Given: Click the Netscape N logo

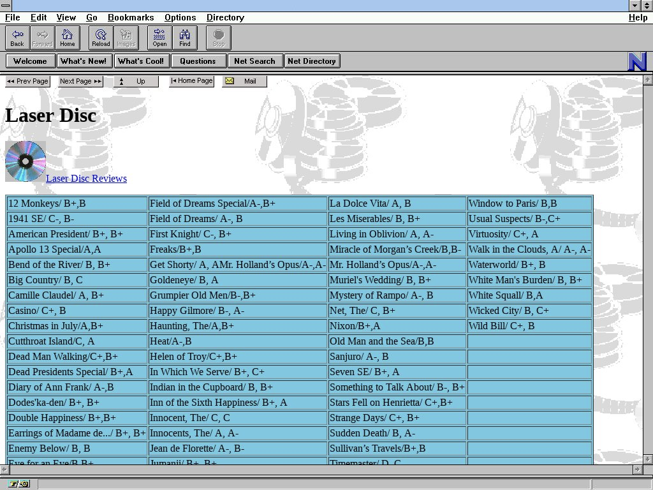Looking at the screenshot, I should tap(637, 61).
